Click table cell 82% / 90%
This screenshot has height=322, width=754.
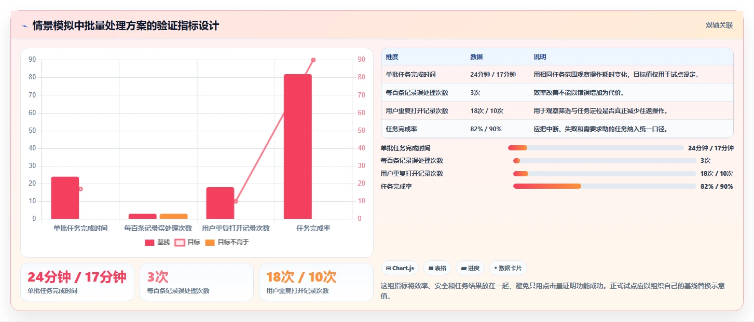point(486,129)
